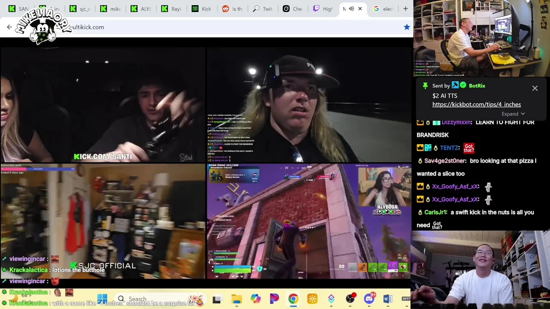Click the taskbar Search box

[x=159, y=299]
